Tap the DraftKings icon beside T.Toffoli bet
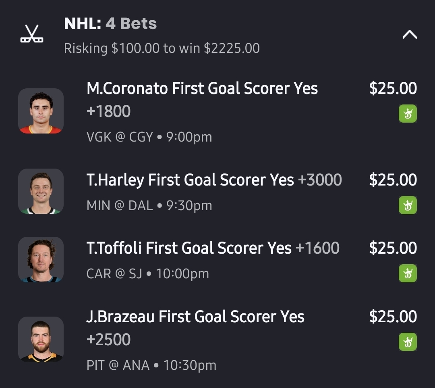The width and height of the screenshot is (435, 388). (408, 273)
